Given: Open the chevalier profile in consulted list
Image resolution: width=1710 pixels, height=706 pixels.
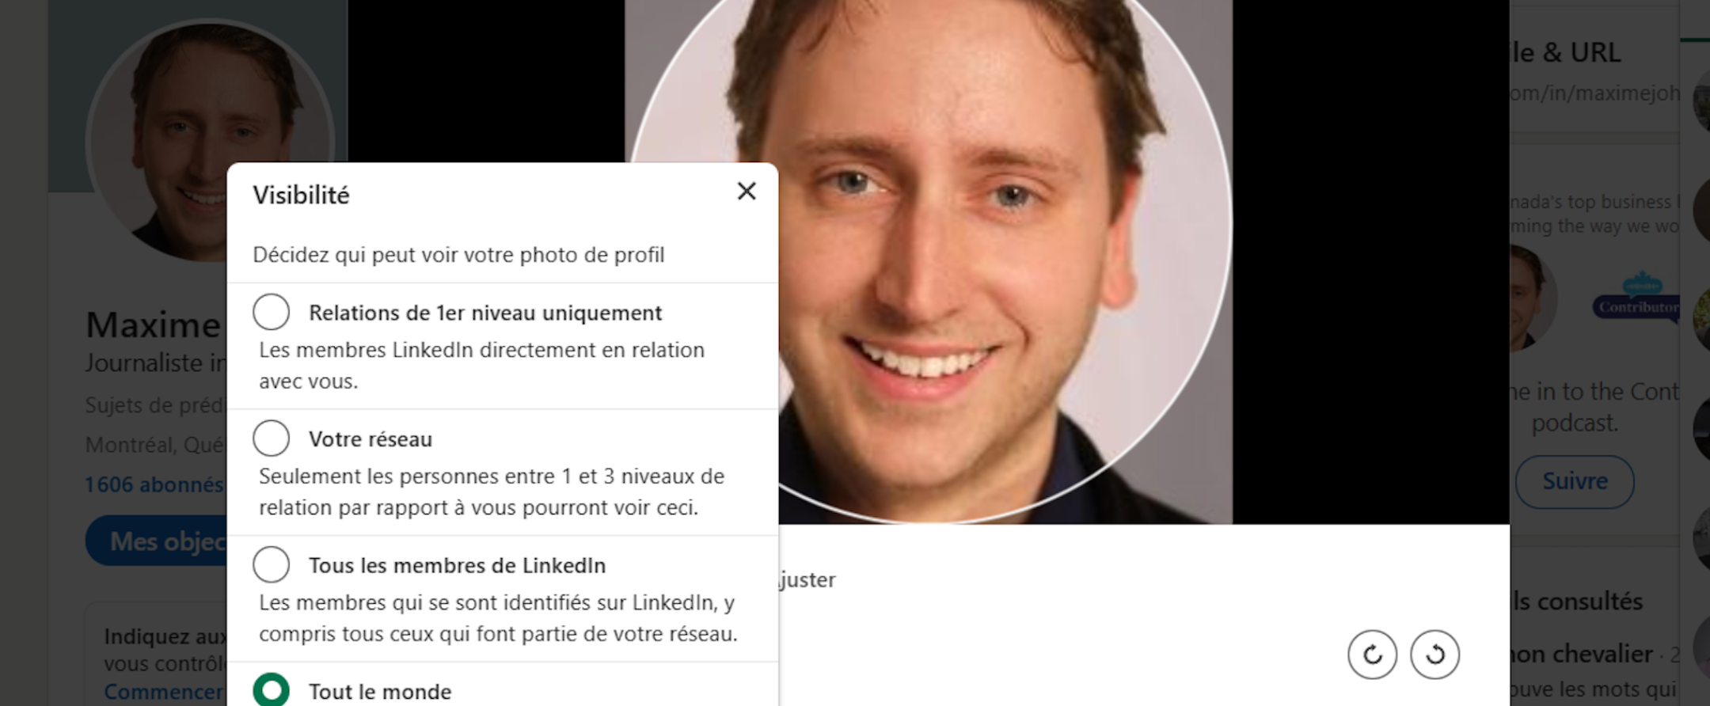Looking at the screenshot, I should tap(1580, 655).
